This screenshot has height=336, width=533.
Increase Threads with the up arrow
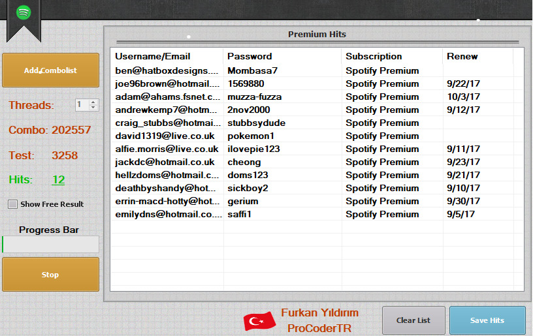pos(93,102)
